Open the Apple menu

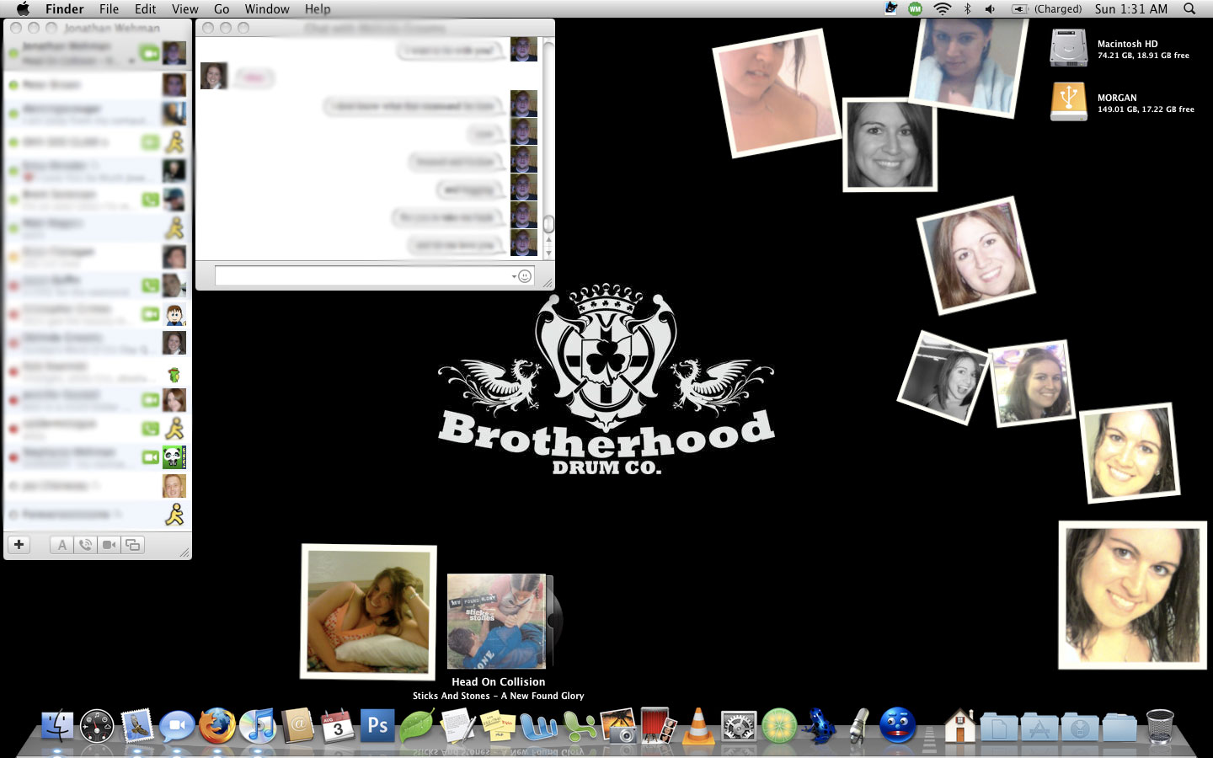(x=23, y=8)
